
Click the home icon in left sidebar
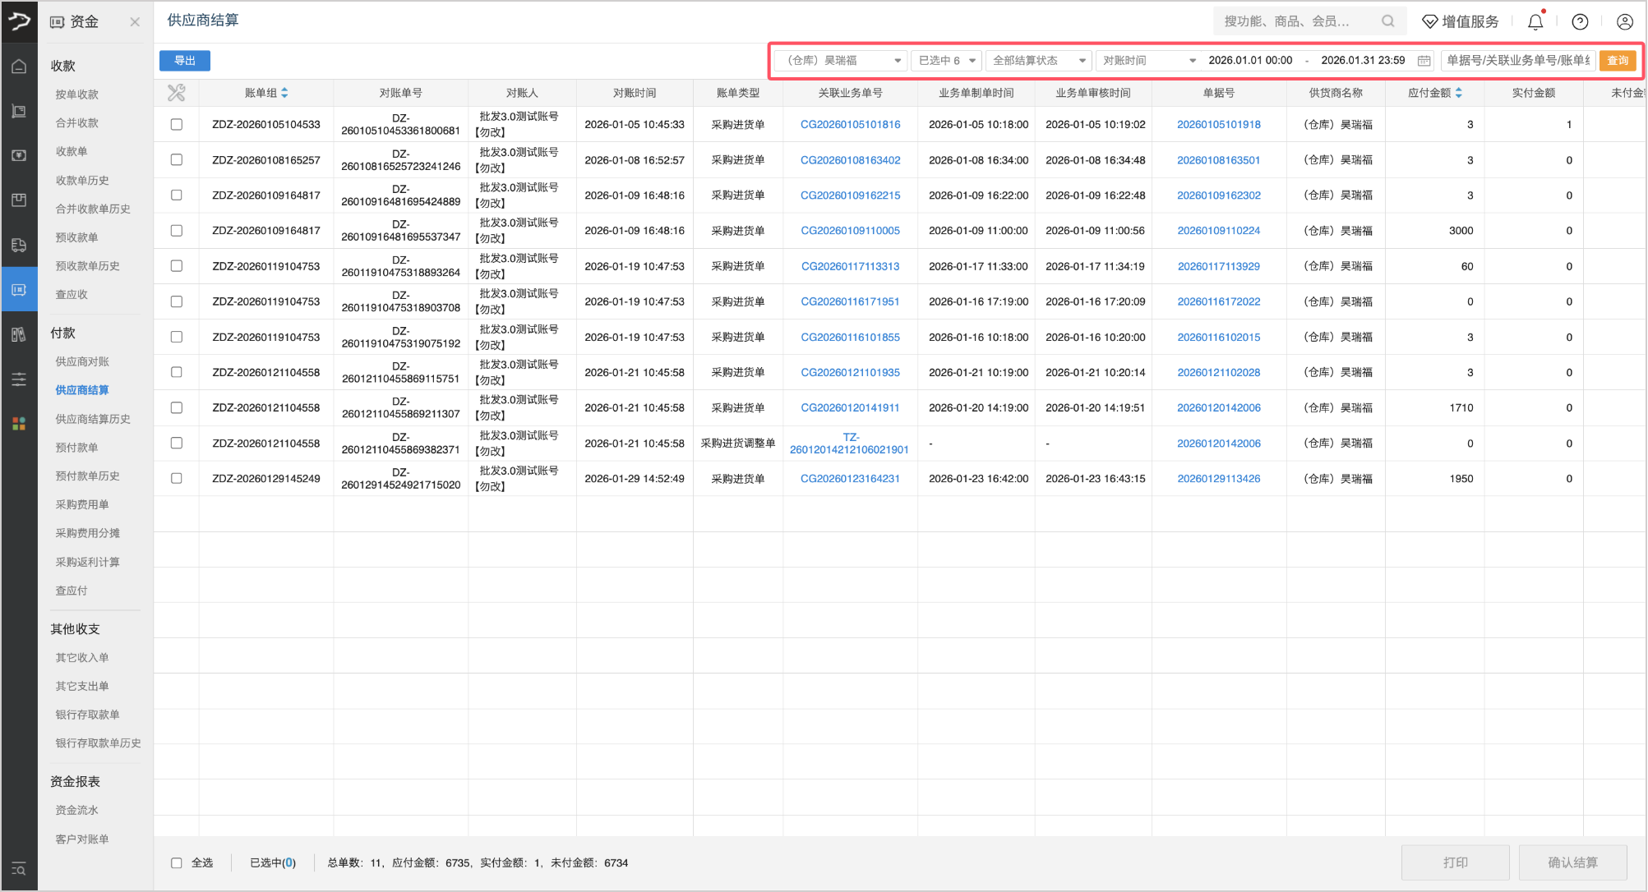point(19,67)
